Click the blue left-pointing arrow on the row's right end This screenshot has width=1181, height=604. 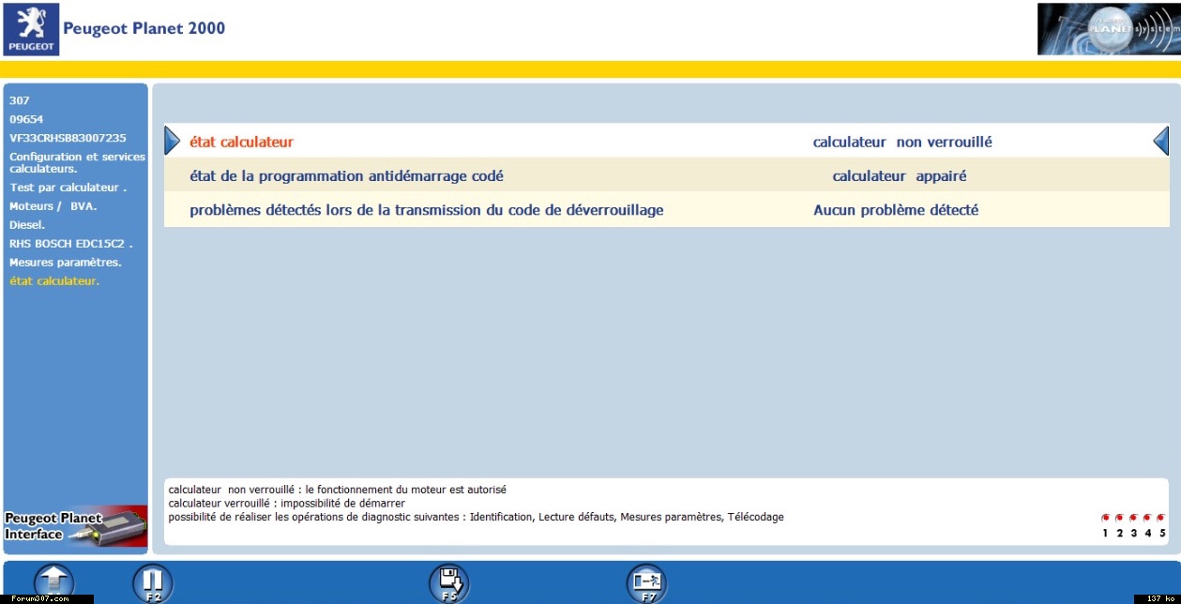(1161, 141)
